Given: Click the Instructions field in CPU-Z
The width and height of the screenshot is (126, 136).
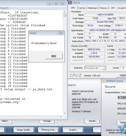Looking at the screenshot, I should pyautogui.click(x=105, y=41).
